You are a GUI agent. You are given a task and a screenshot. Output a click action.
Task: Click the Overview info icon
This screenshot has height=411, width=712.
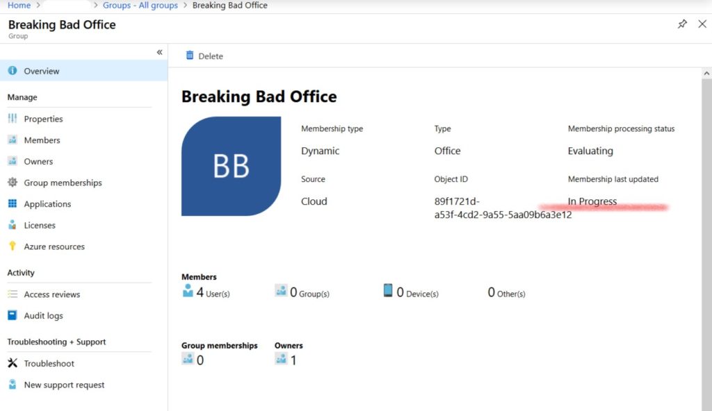tap(13, 71)
